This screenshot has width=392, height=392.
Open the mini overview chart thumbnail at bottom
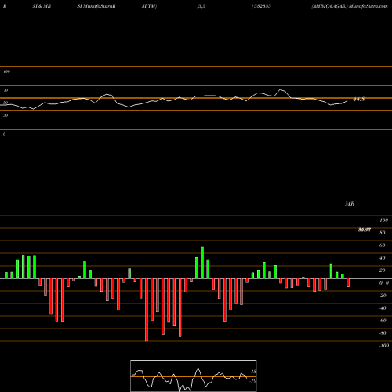tap(194, 376)
